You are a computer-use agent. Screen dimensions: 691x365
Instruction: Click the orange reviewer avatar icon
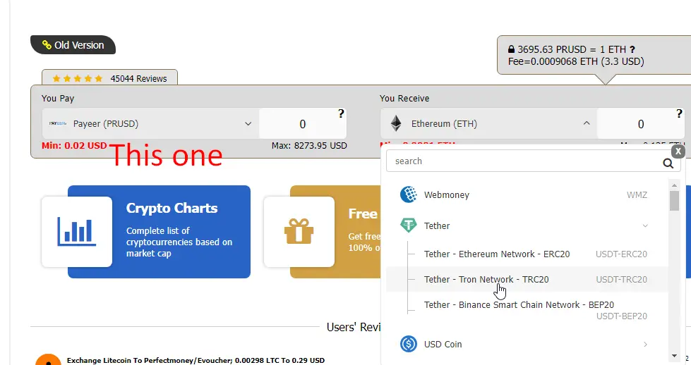48,359
